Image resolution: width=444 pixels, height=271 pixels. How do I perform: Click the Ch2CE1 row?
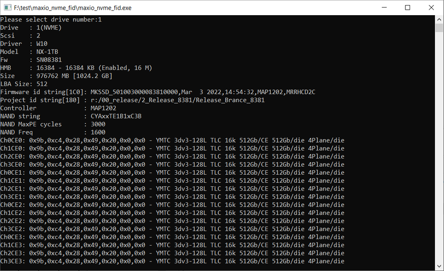click(x=173, y=188)
